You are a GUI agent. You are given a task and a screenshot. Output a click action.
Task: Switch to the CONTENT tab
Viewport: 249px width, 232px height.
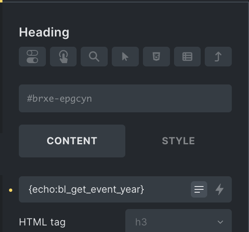[72, 141]
